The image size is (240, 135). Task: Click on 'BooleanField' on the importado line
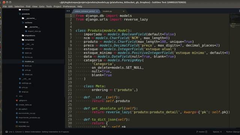[x=134, y=34]
